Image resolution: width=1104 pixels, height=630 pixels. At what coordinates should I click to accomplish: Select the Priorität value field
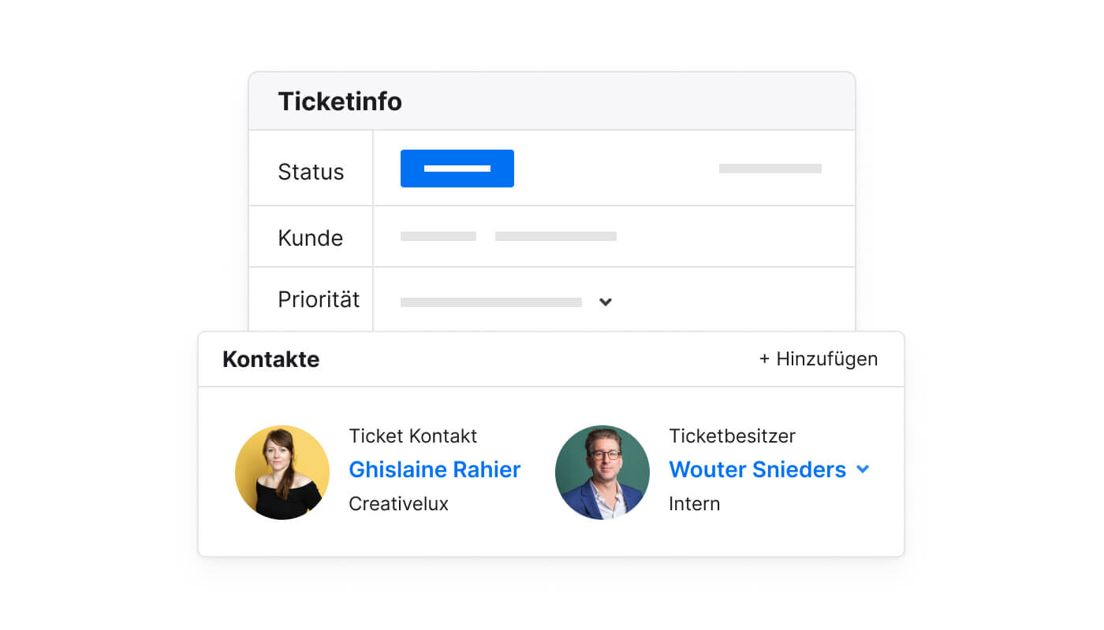(491, 302)
